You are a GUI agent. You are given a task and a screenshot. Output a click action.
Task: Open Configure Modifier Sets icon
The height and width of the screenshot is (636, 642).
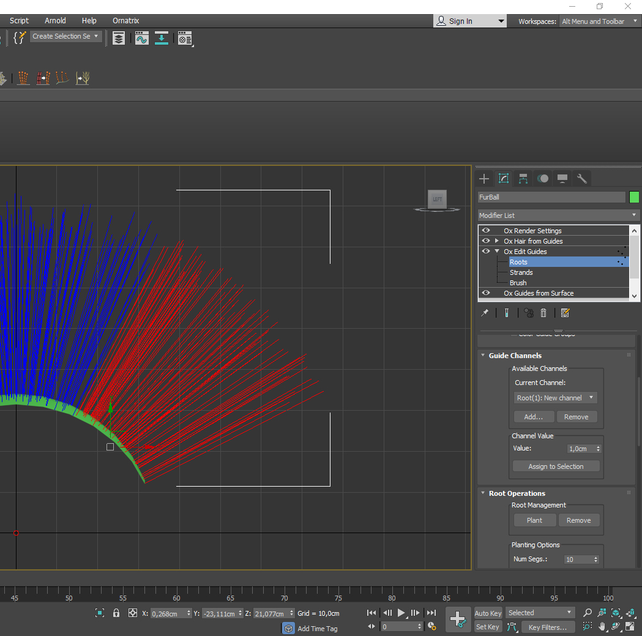coord(565,313)
